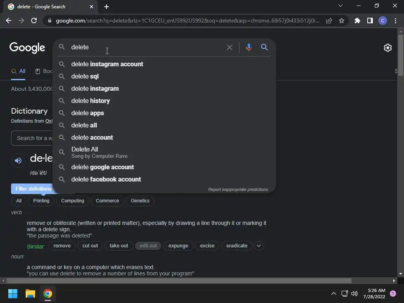
Task: Expand more similar words chevron
Action: coord(259,246)
